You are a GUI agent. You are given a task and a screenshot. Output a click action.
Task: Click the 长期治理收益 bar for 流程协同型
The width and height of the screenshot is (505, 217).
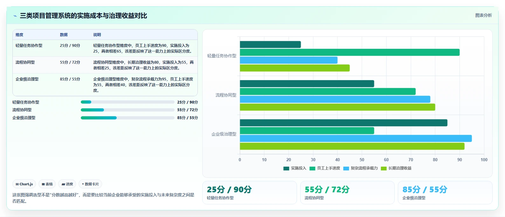point(337,107)
